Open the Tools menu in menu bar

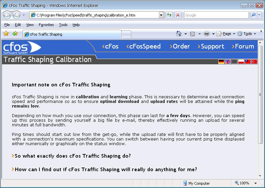[x=63, y=25]
